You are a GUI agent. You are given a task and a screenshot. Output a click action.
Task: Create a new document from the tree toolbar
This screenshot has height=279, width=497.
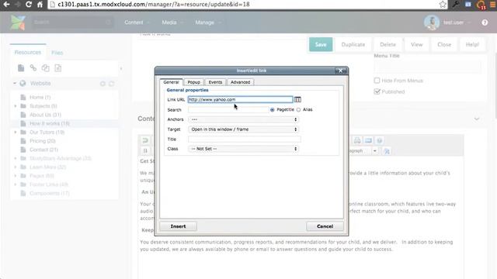point(21,68)
